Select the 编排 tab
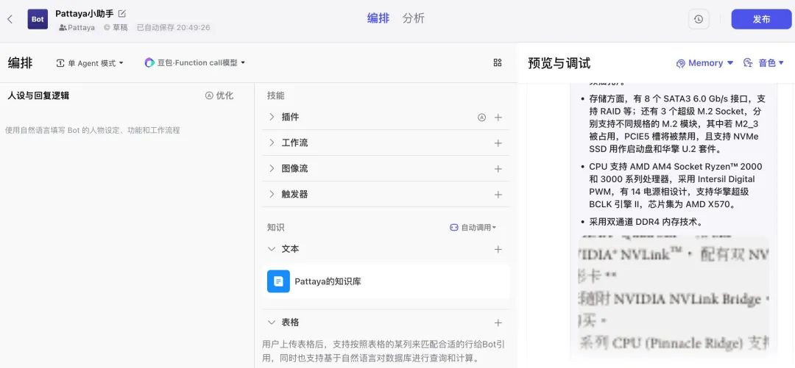Viewport: 795px width, 368px height. point(378,18)
